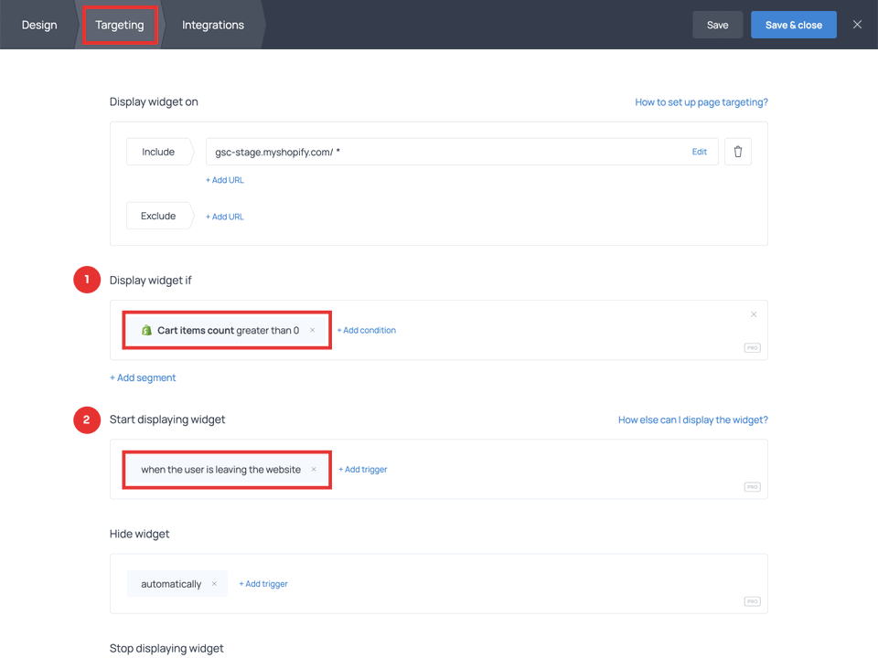Click Save & close

point(793,25)
